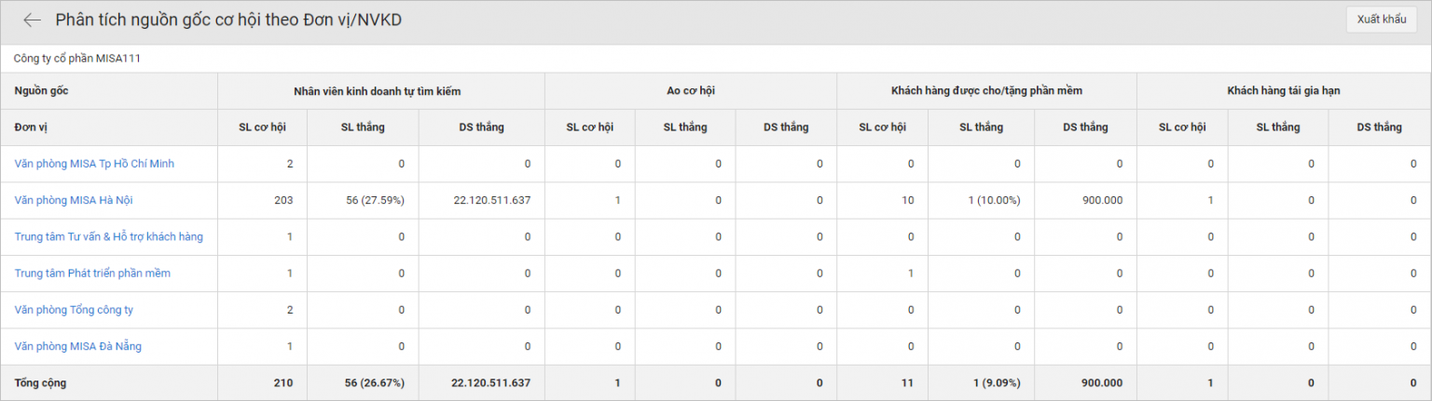Click the Ao cơ hội column group header
1432x401 pixels.
point(691,91)
